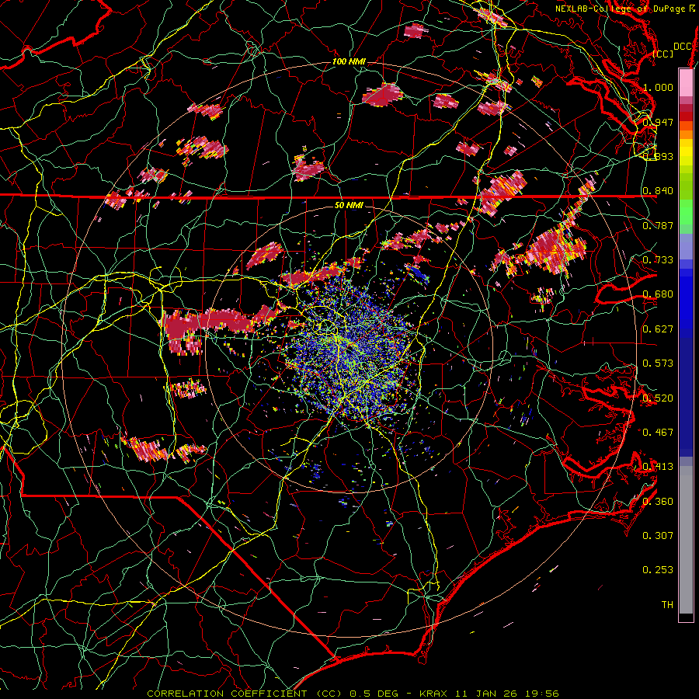The height and width of the screenshot is (699, 699).
Task: Click the 0.840 scale value
Action: 658,191
